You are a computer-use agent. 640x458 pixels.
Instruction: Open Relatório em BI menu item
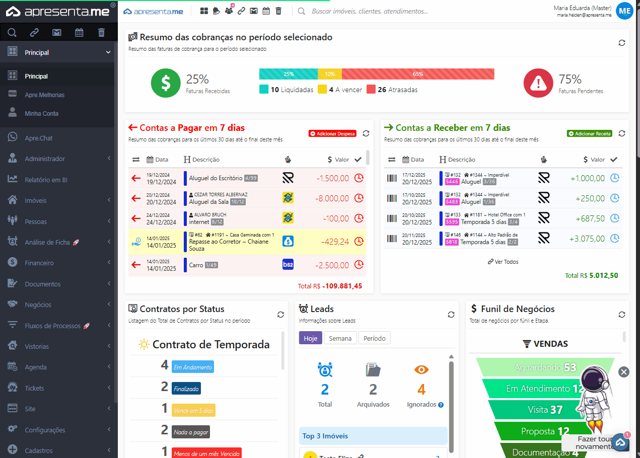coord(46,180)
